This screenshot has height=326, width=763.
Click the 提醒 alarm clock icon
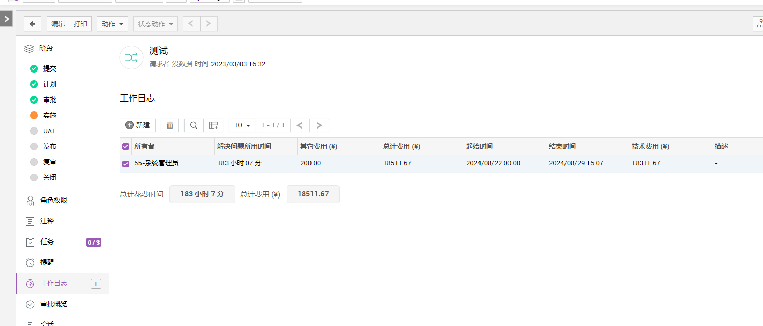point(31,263)
